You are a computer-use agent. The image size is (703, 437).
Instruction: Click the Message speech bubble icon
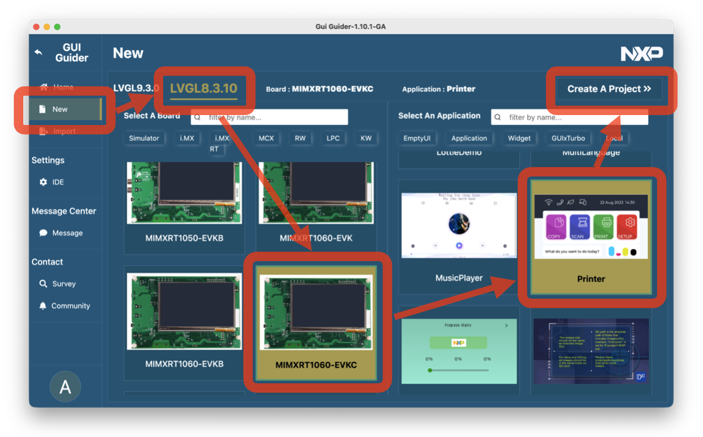pyautogui.click(x=43, y=233)
